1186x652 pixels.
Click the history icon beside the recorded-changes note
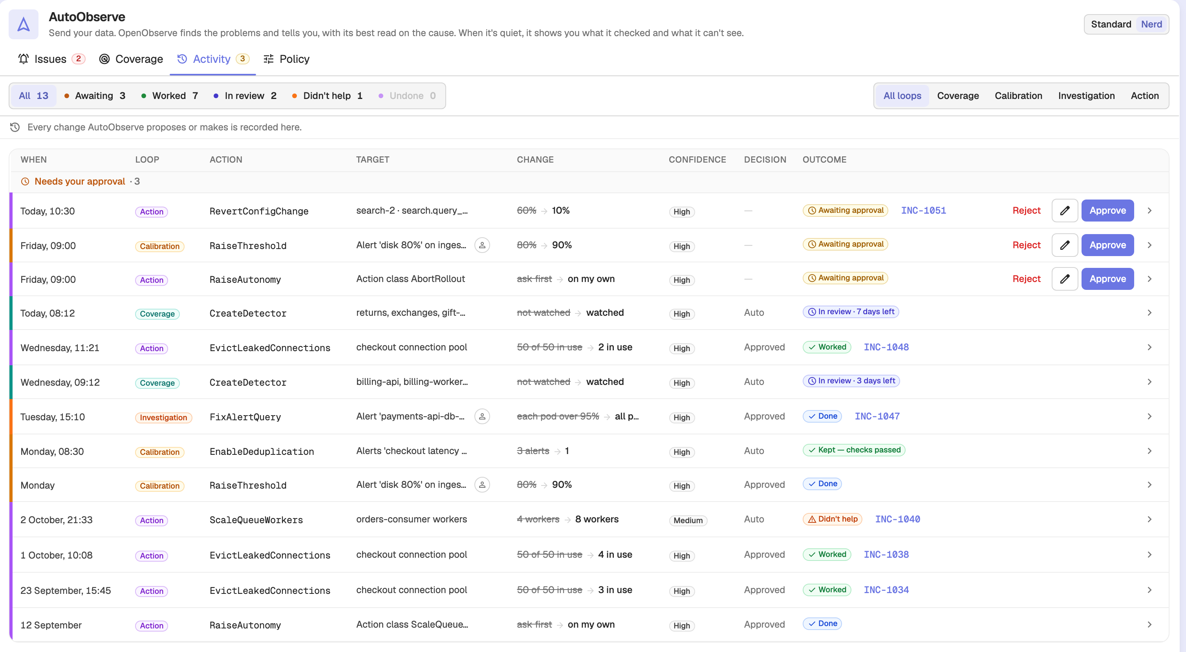tap(15, 127)
